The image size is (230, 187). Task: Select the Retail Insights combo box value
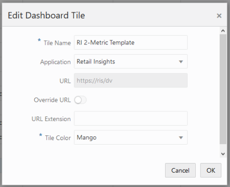(131, 61)
